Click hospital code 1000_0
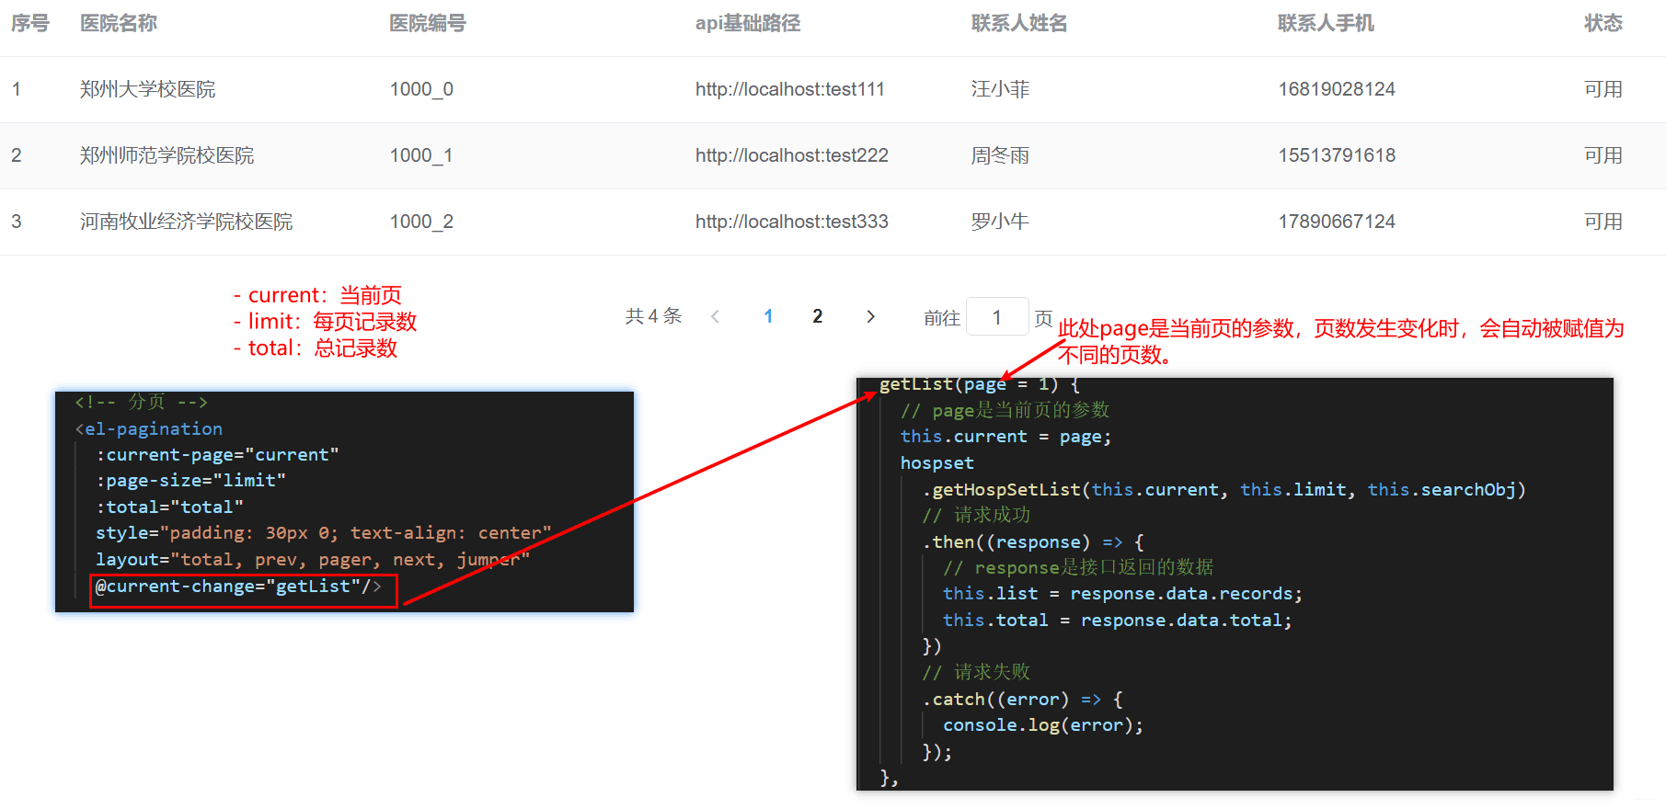The height and width of the screenshot is (809, 1666). pos(421,89)
